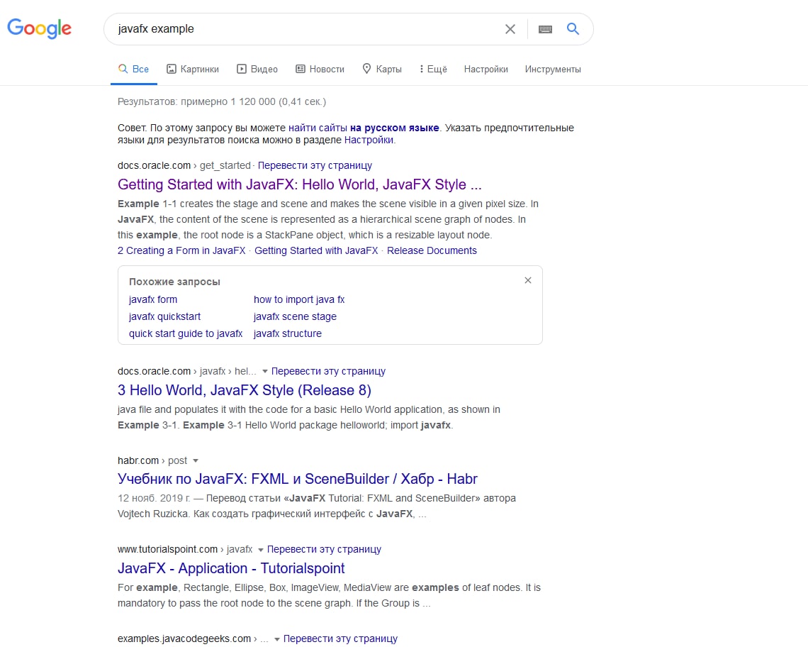808x647 pixels.
Task: Open Release Documents sitelink
Action: click(x=432, y=250)
